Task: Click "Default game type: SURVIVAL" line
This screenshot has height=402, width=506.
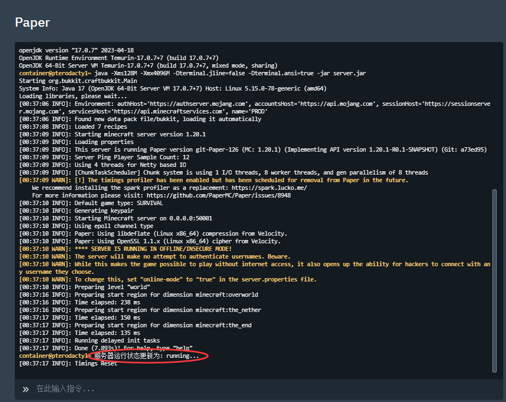Action: coord(91,203)
